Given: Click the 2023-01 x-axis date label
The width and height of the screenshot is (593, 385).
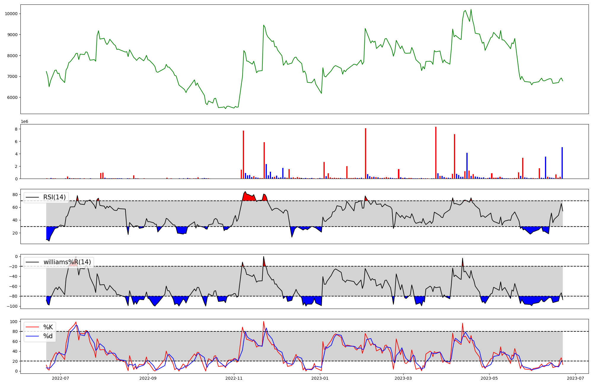Looking at the screenshot, I should pyautogui.click(x=320, y=378).
